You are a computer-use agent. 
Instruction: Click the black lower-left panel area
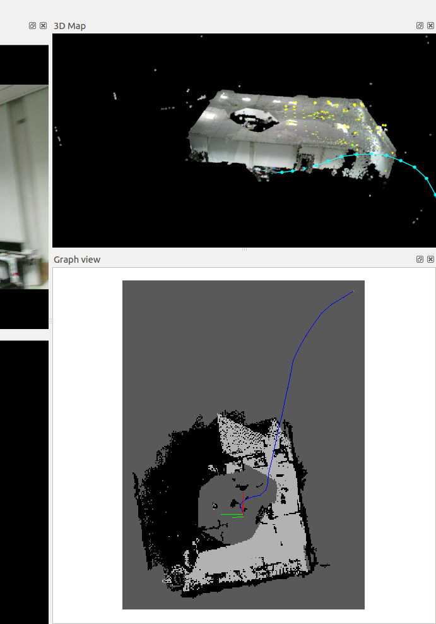pyautogui.click(x=24, y=480)
